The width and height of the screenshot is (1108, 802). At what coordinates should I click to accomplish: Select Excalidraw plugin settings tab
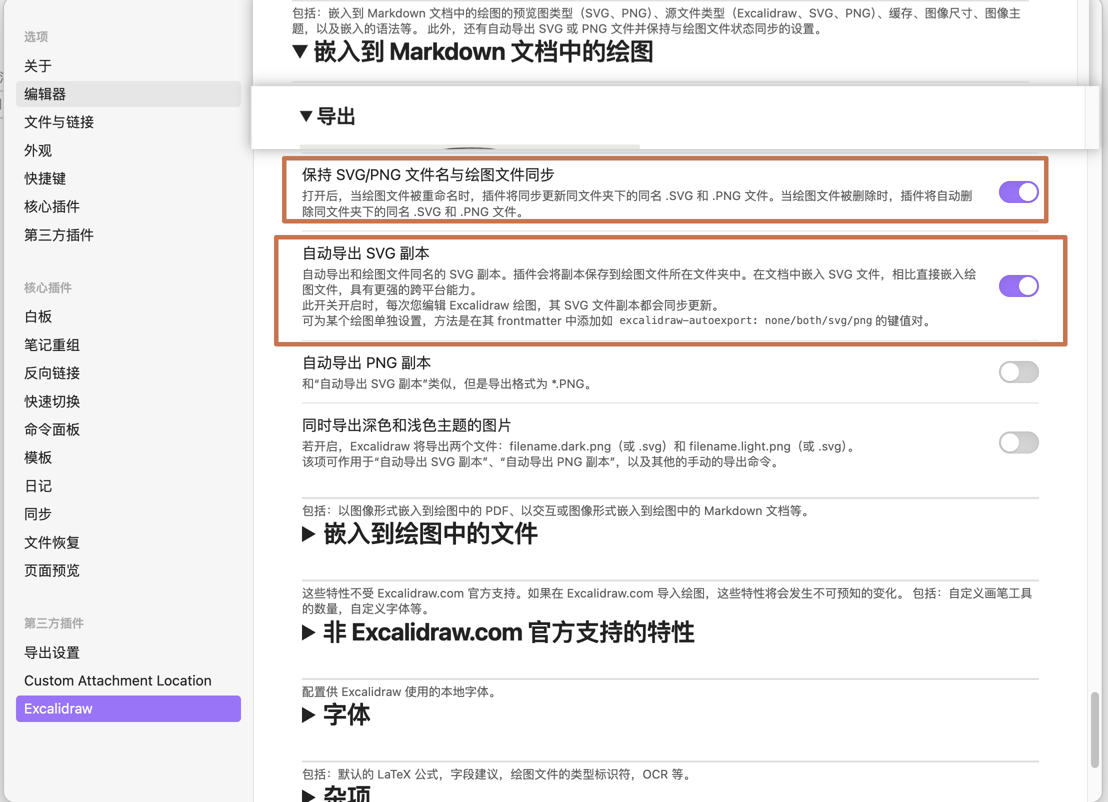coord(58,708)
